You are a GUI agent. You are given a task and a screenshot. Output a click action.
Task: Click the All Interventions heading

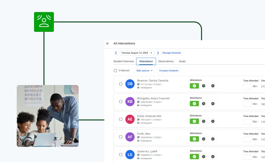(x=124, y=44)
